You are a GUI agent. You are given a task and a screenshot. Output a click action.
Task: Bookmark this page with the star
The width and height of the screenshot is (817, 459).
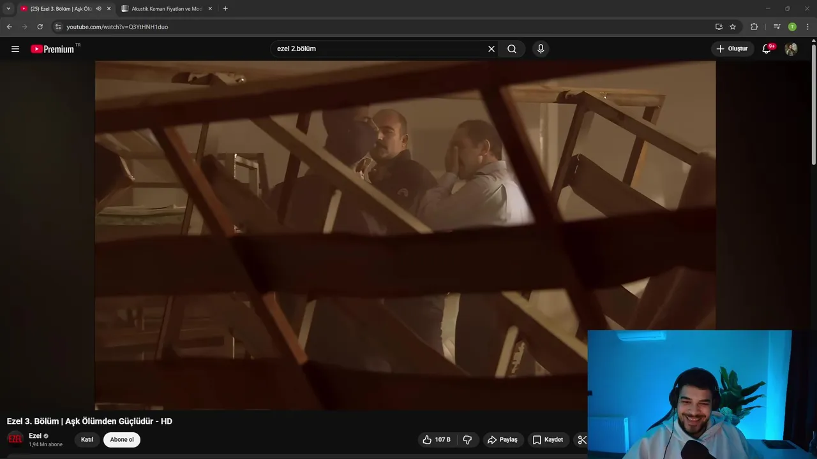pos(733,27)
